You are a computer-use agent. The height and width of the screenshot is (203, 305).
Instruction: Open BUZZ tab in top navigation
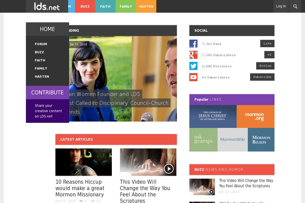85,7
